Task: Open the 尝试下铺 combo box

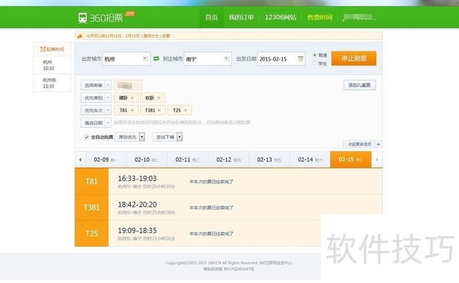Action: (167, 137)
